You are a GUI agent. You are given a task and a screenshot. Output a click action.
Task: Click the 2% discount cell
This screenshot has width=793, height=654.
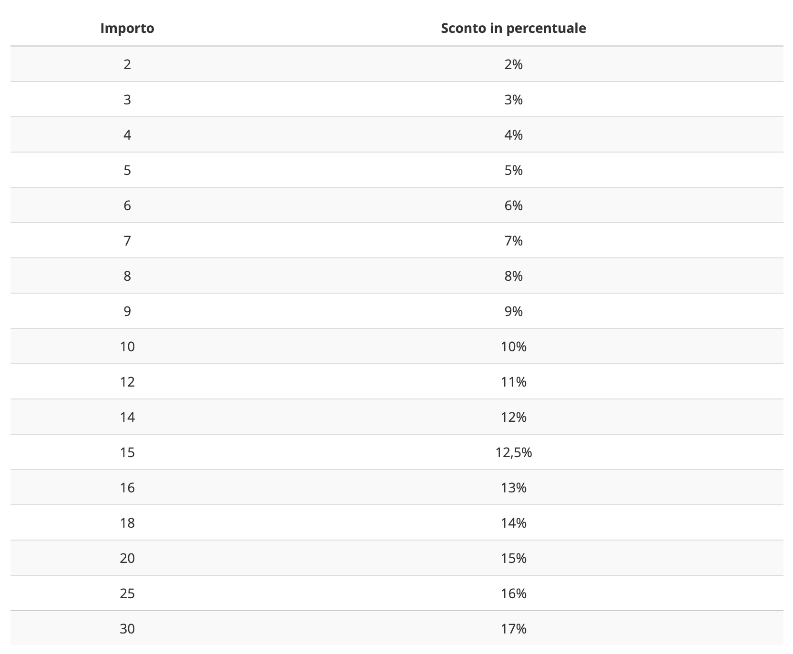point(513,64)
